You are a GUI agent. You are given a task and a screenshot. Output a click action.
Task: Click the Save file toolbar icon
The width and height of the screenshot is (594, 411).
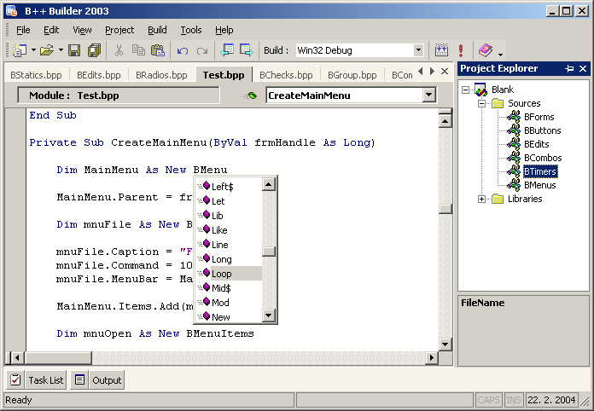[74, 50]
